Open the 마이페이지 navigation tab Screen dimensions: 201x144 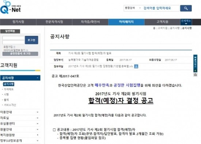coord(126,22)
